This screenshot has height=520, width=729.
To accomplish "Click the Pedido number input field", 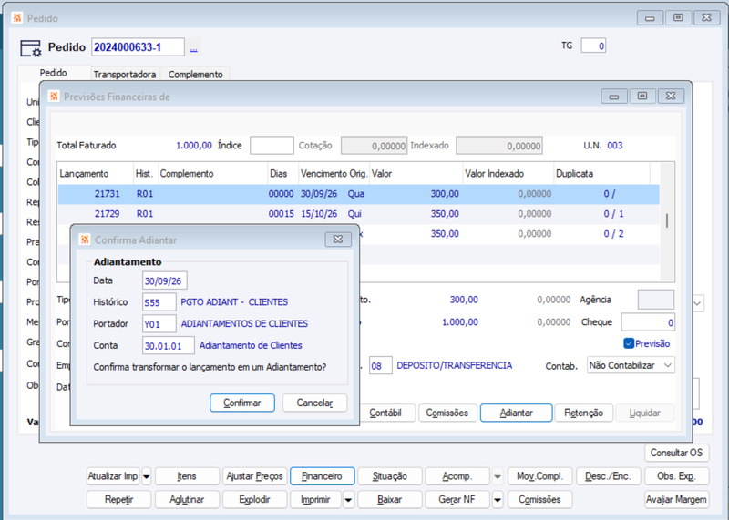I will coord(138,47).
